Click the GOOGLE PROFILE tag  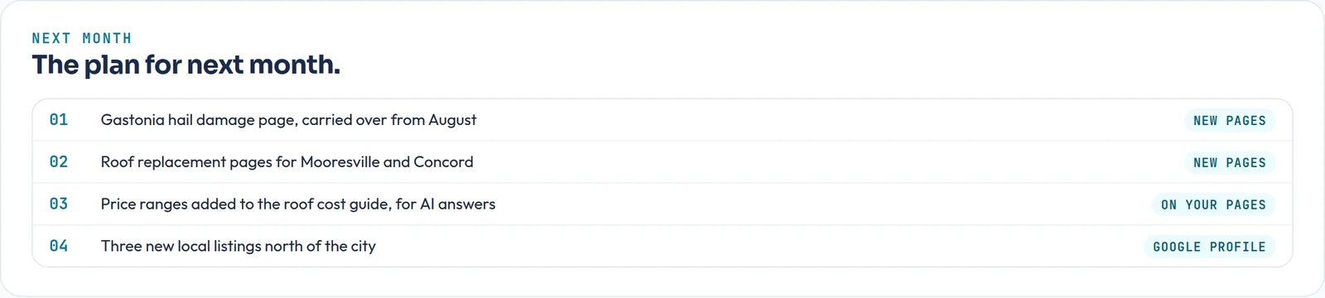(x=1209, y=247)
